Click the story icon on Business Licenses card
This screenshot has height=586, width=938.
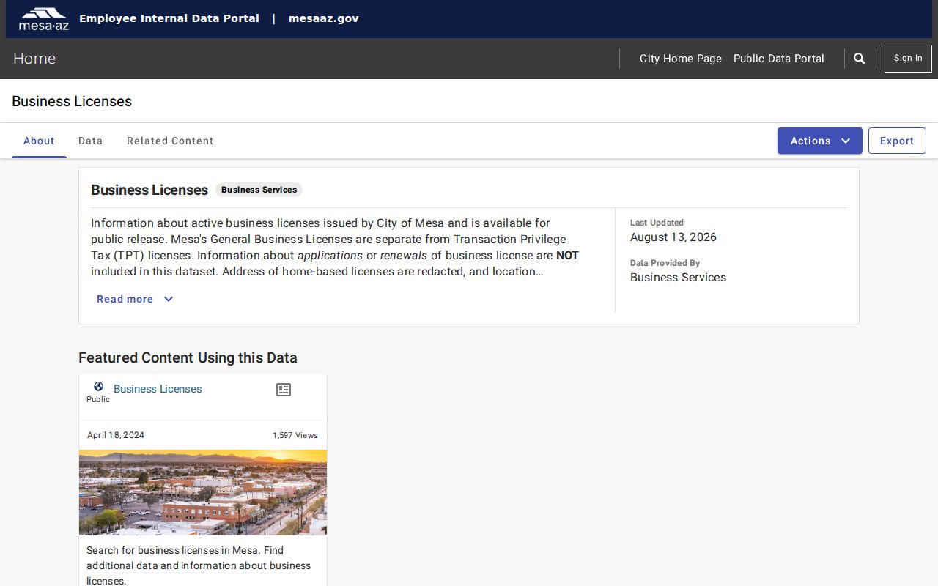pos(284,390)
